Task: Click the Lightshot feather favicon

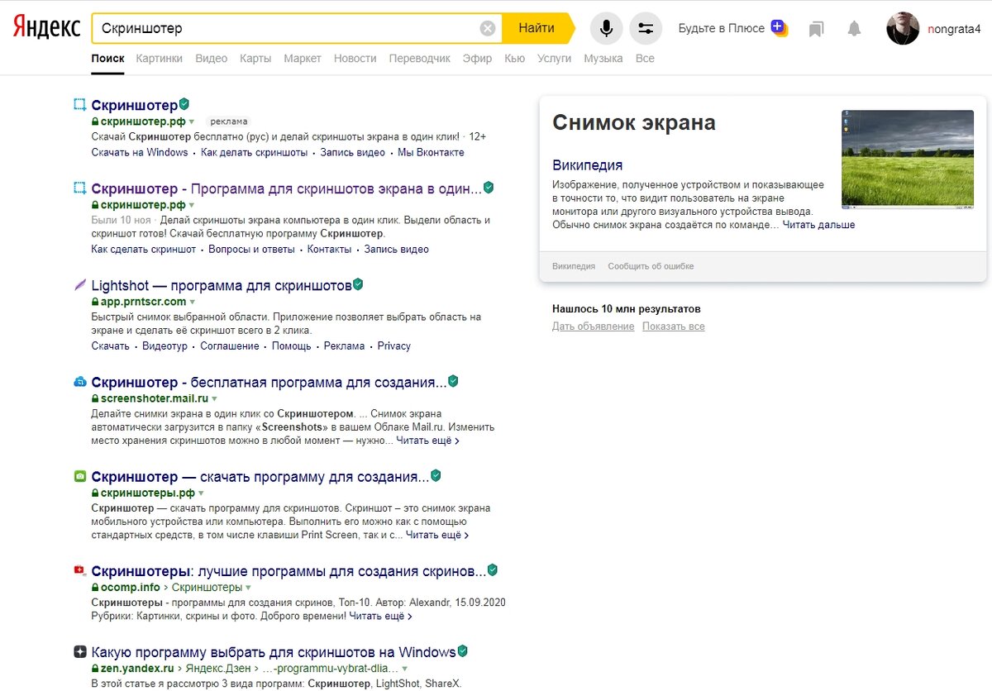Action: point(79,285)
